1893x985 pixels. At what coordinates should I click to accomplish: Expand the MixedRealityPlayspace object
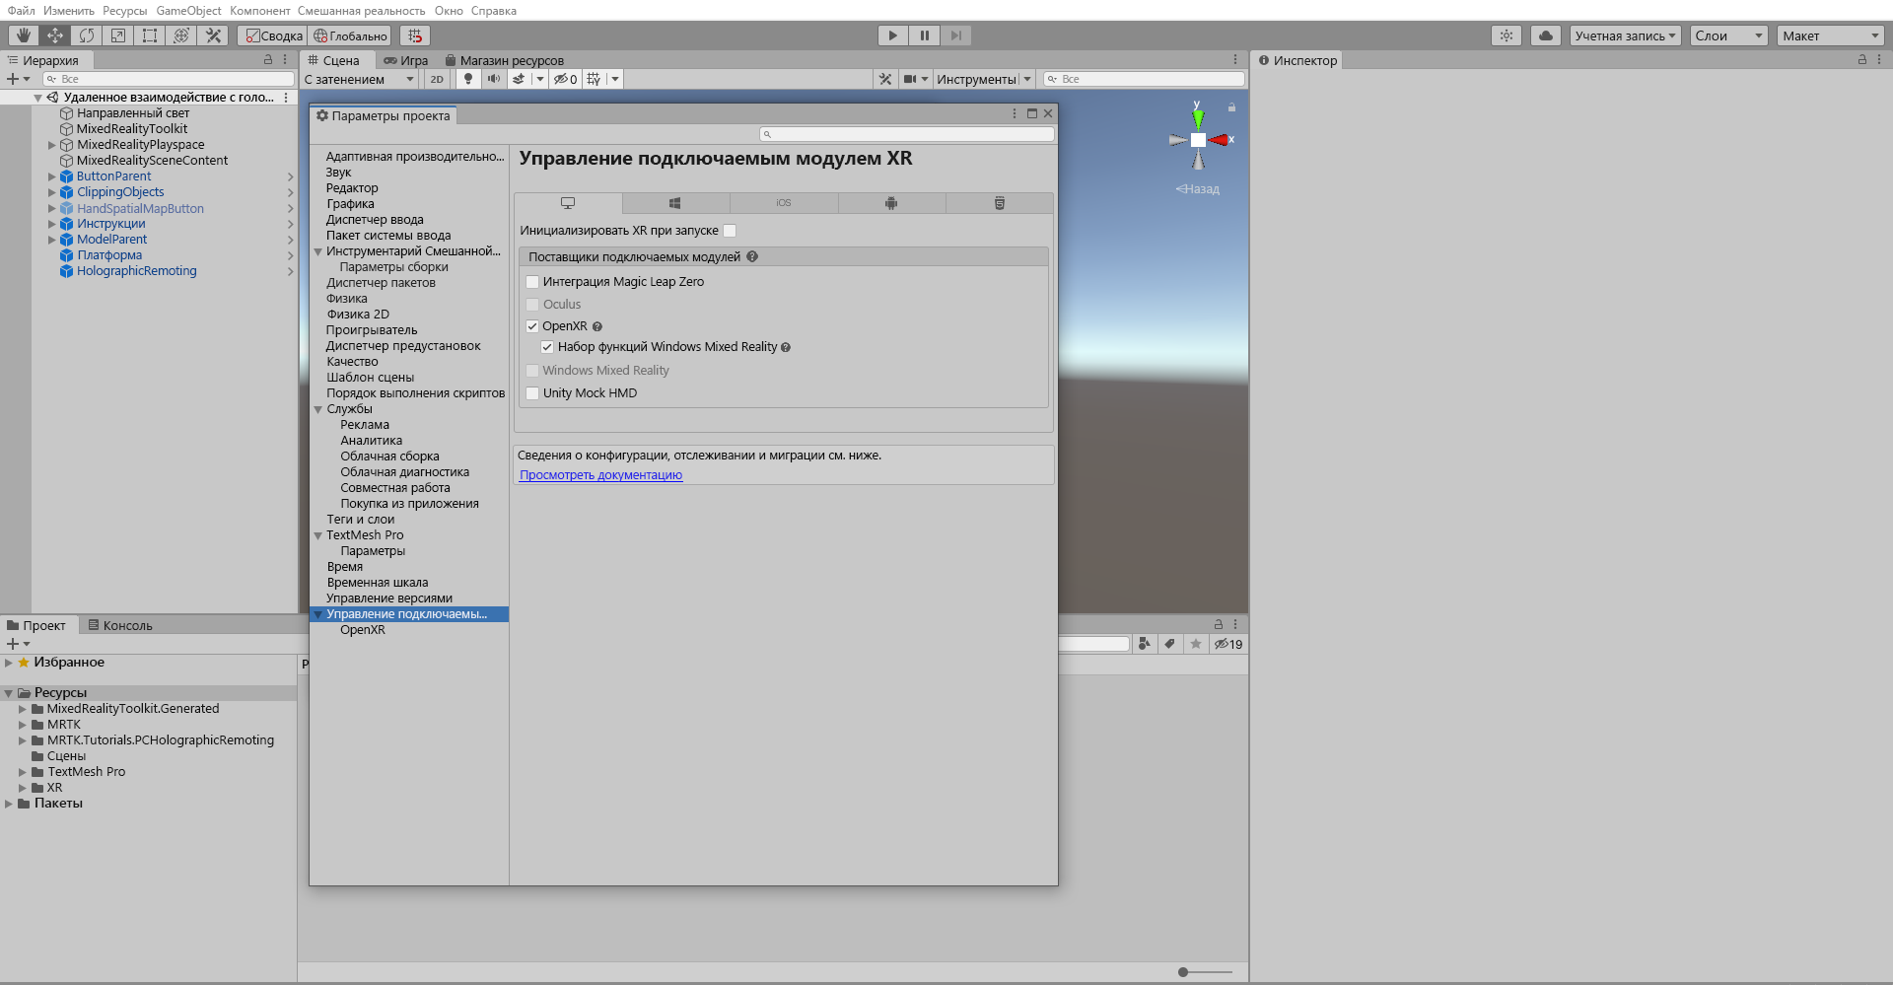pos(52,145)
